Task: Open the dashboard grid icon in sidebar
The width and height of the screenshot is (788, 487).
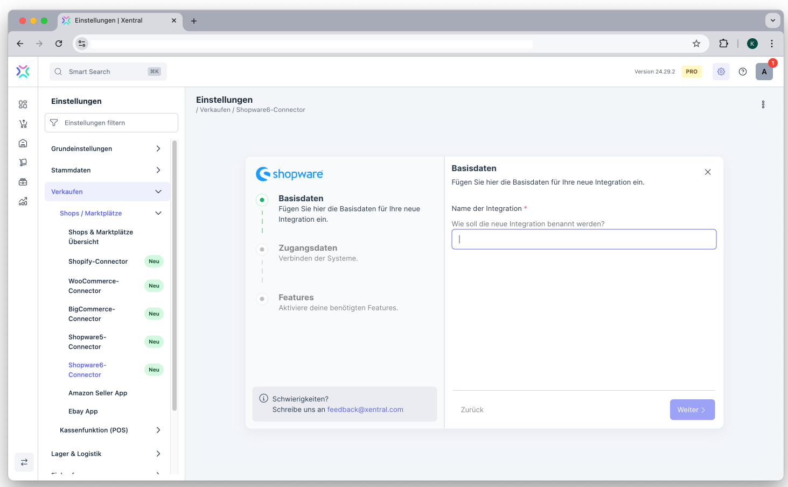Action: pos(23,104)
